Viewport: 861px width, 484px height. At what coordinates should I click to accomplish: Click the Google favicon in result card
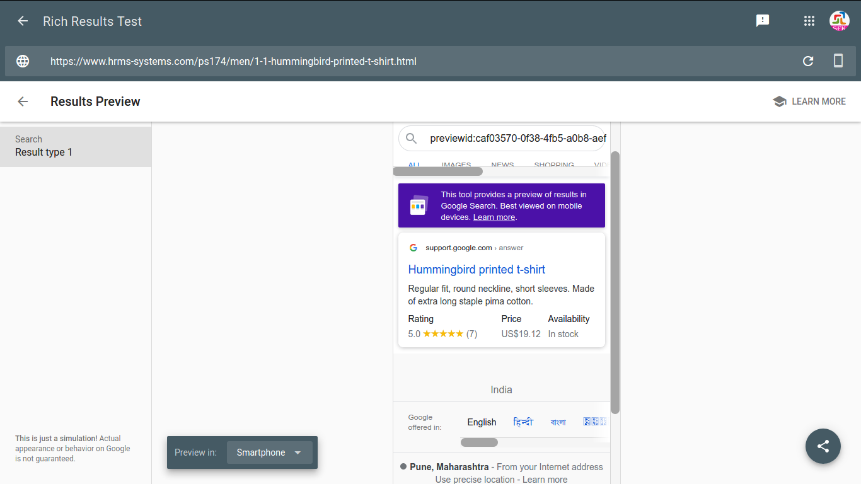point(413,248)
